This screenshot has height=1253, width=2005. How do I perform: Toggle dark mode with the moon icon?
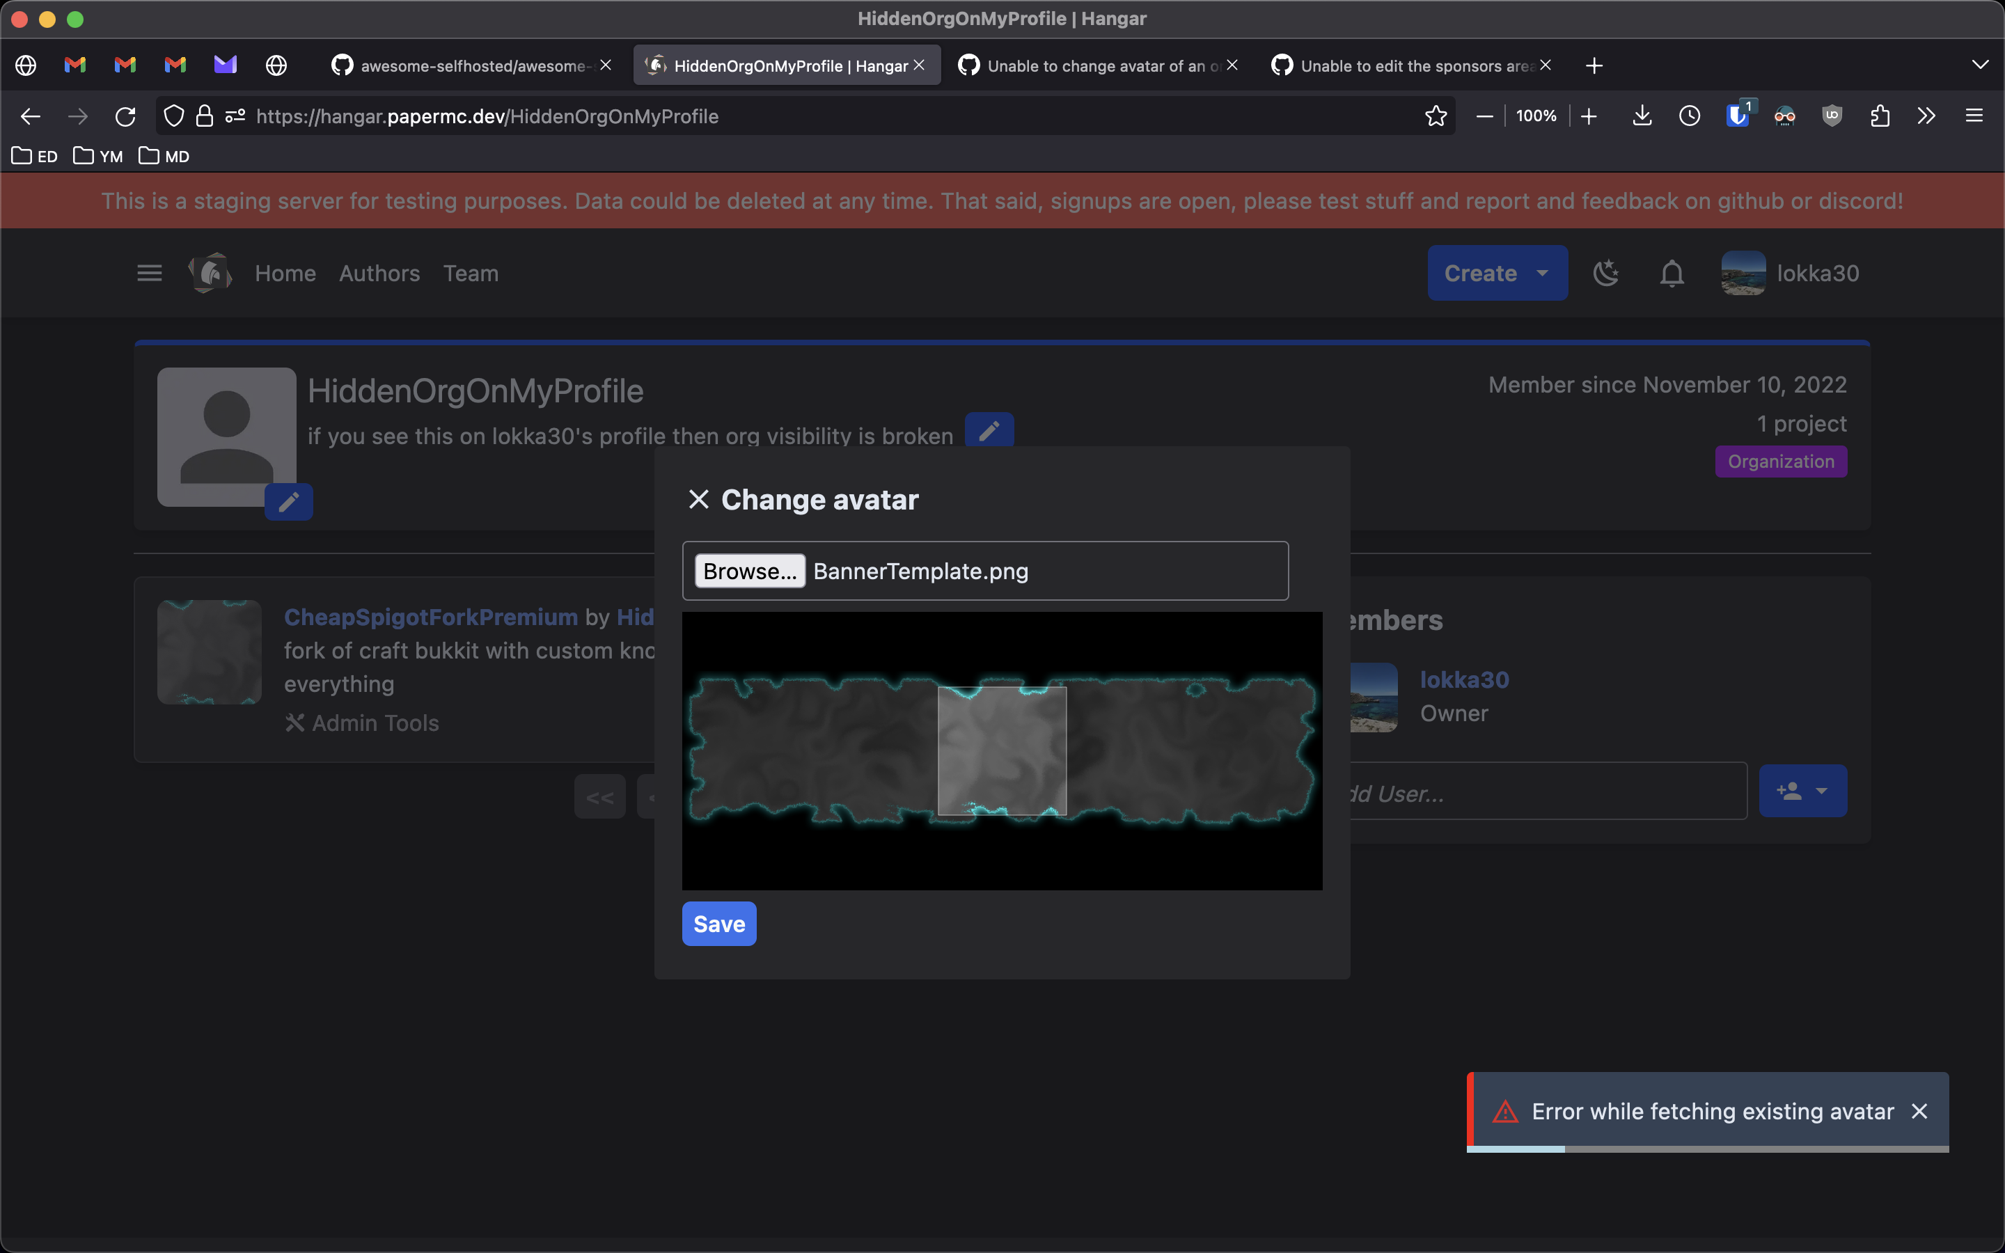tap(1607, 273)
